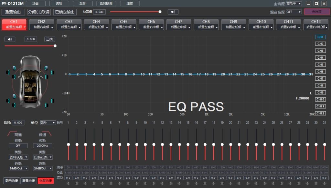Select the rear-left innermost lower speaker icon
This screenshot has width=331, height=188.
point(14,105)
